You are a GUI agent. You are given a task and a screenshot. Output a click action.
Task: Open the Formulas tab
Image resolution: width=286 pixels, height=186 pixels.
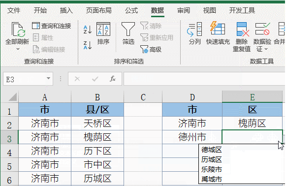[x=131, y=10]
